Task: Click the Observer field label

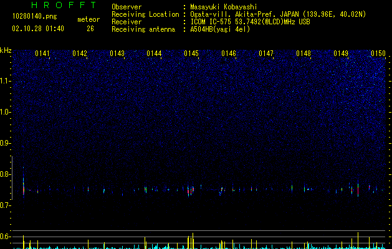Action: tap(127, 7)
